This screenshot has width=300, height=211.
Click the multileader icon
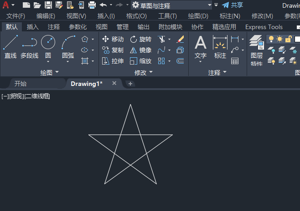[235, 50]
